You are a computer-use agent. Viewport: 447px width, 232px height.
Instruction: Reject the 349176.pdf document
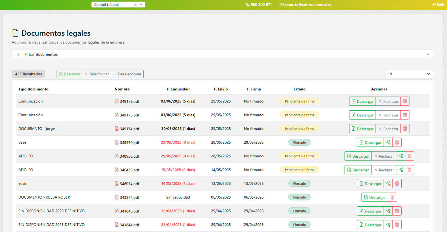click(388, 101)
